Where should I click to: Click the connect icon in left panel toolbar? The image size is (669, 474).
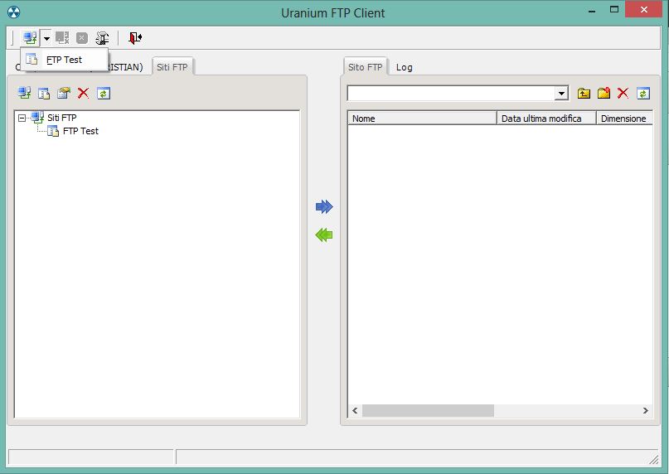(x=24, y=93)
